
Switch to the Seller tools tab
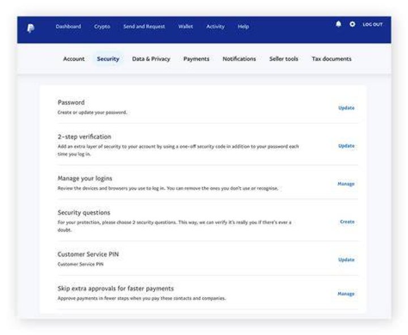[x=284, y=59]
